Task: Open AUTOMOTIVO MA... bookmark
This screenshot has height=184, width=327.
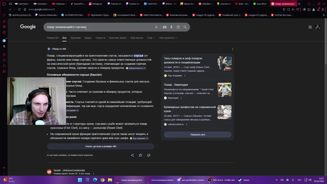Action: [73, 15]
